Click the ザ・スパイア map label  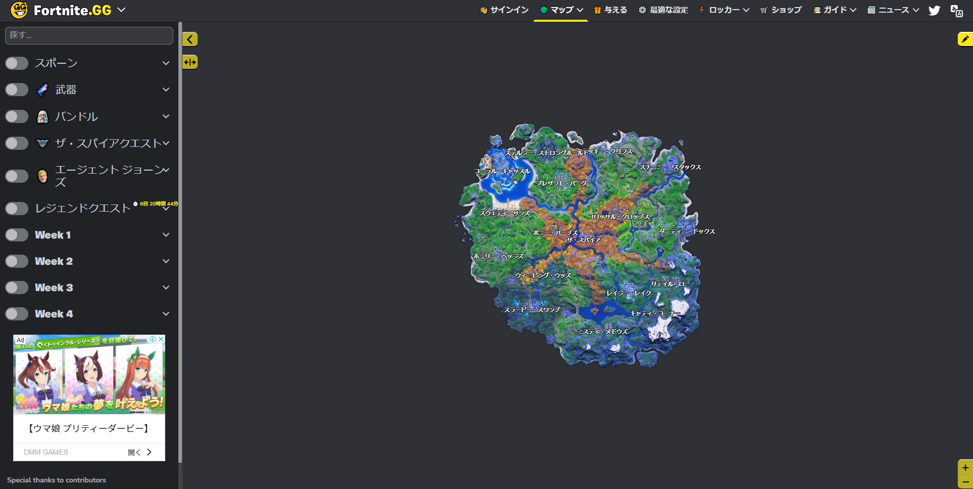coord(583,240)
